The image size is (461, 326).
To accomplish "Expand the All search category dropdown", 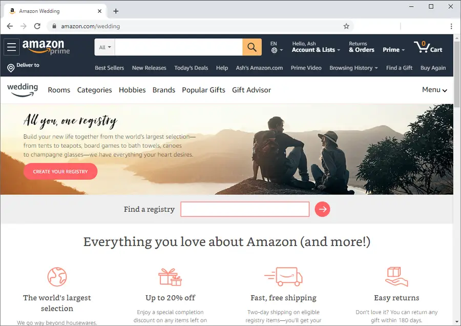I will tap(105, 47).
